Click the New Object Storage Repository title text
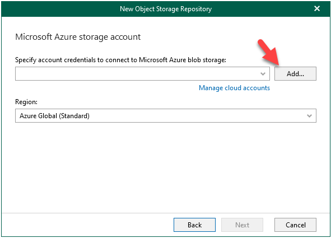This screenshot has height=238, width=331. [x=166, y=9]
